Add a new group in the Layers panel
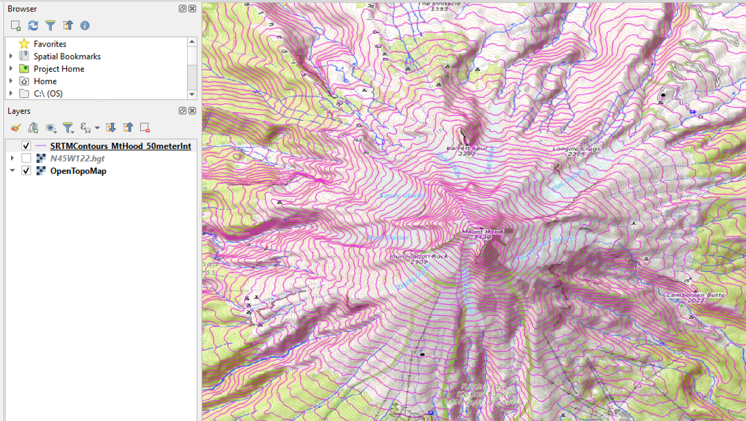The width and height of the screenshot is (746, 421). [x=33, y=128]
